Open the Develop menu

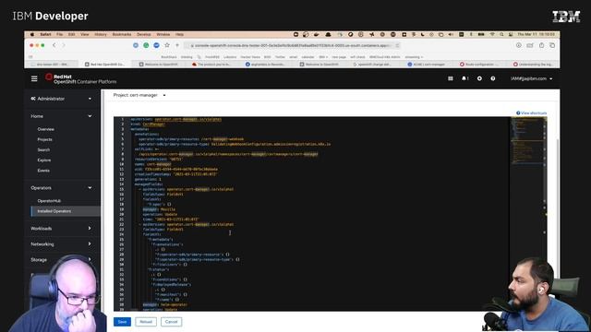[x=144, y=35]
